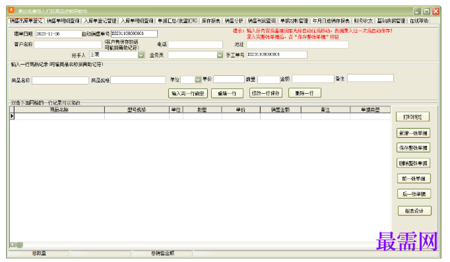Image resolution: width=450 pixels, height=262 pixels.
Task: Focus the 商品名称 input field
Action: point(60,81)
